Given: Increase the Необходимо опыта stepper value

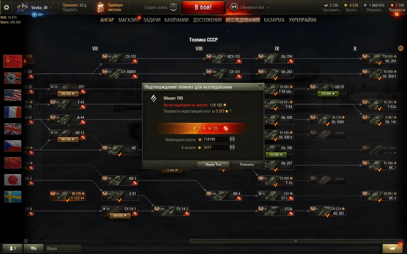Looking at the screenshot, I should [x=232, y=138].
